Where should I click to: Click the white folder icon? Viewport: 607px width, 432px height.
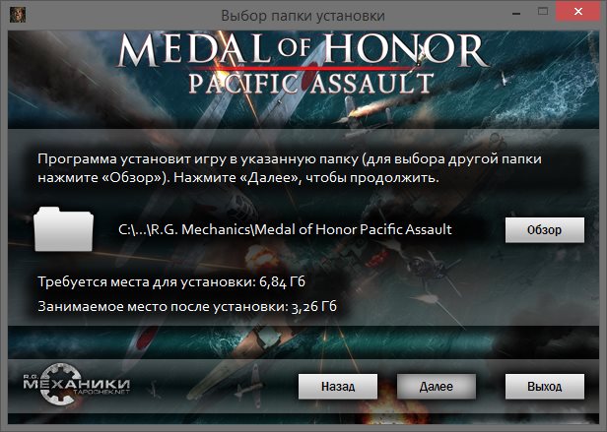tap(63, 229)
